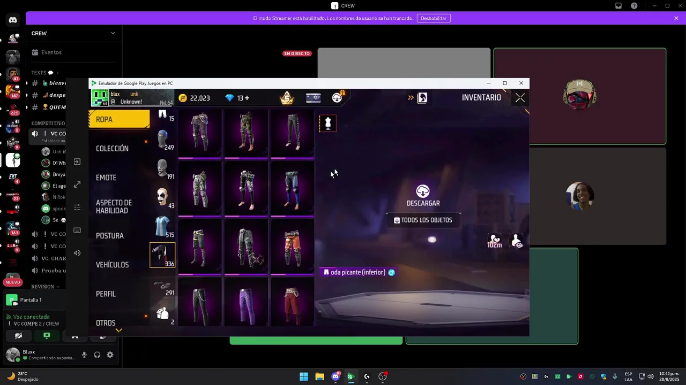
Task: Open the blux player profile avatar
Action: click(100, 98)
